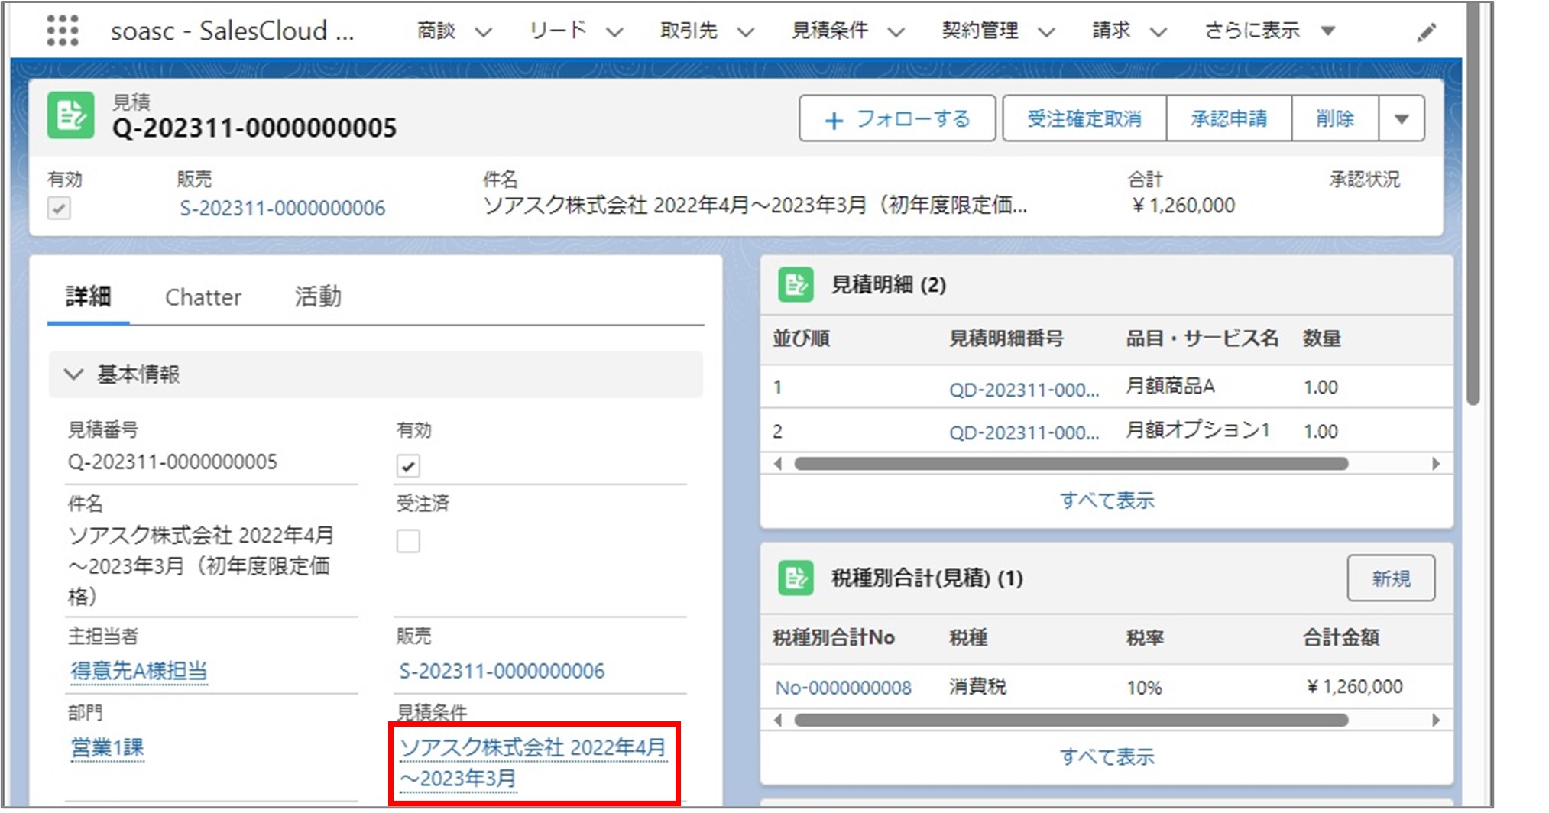The width and height of the screenshot is (1549, 813).
Task: Open the 商談 tab dropdown chevron
Action: (x=483, y=32)
